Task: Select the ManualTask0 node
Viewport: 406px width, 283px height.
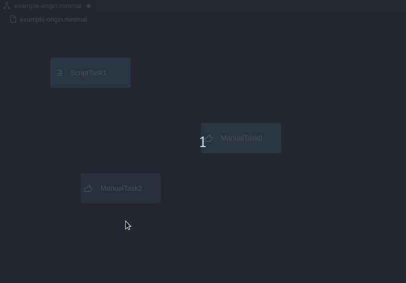Action: (241, 138)
